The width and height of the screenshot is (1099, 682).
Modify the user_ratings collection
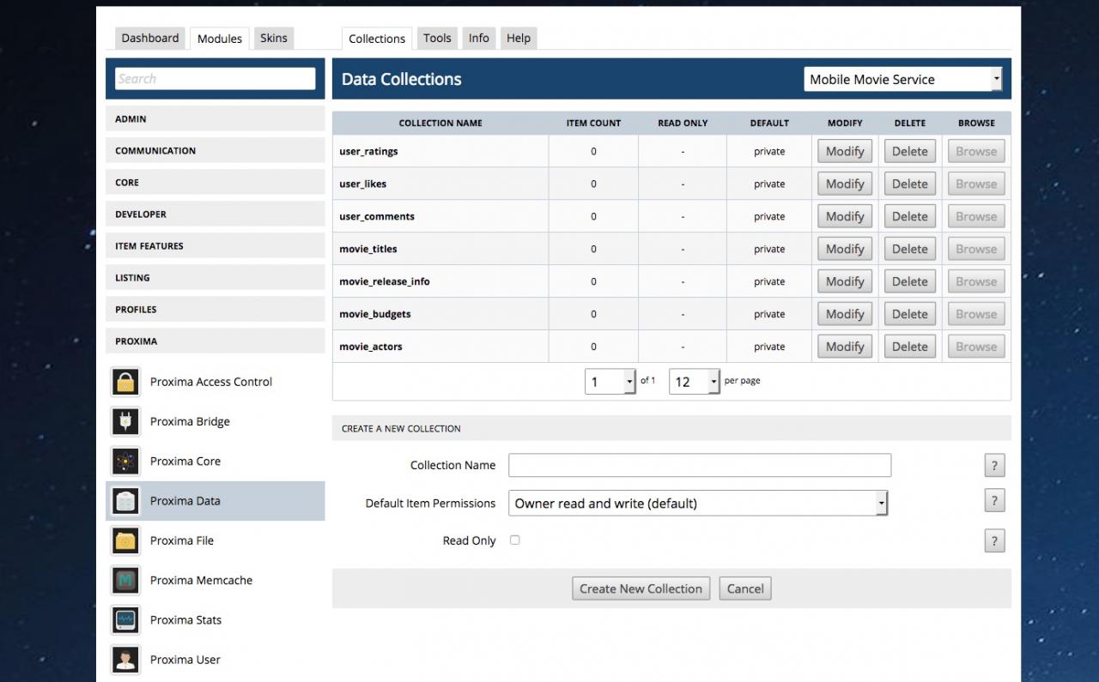845,151
